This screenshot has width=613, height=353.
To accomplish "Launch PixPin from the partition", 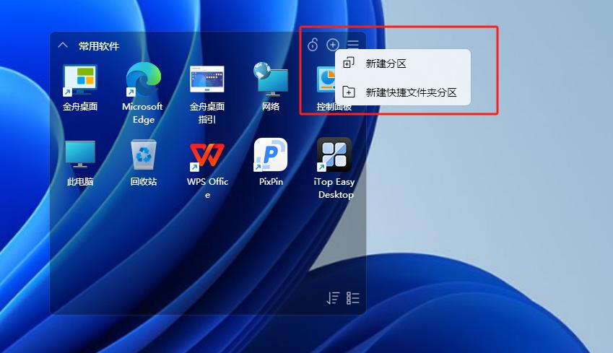I will [271, 154].
